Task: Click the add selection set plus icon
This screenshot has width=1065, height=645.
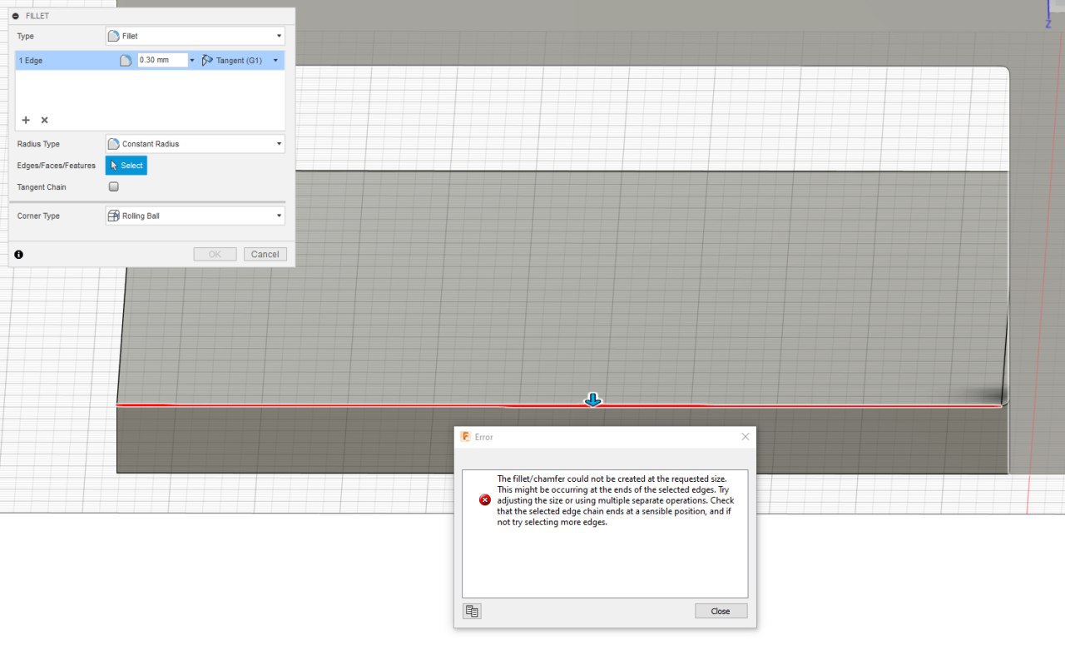Action: click(x=26, y=120)
